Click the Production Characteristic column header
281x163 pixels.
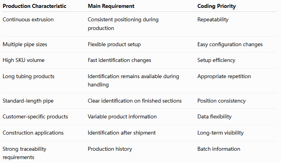click(34, 6)
